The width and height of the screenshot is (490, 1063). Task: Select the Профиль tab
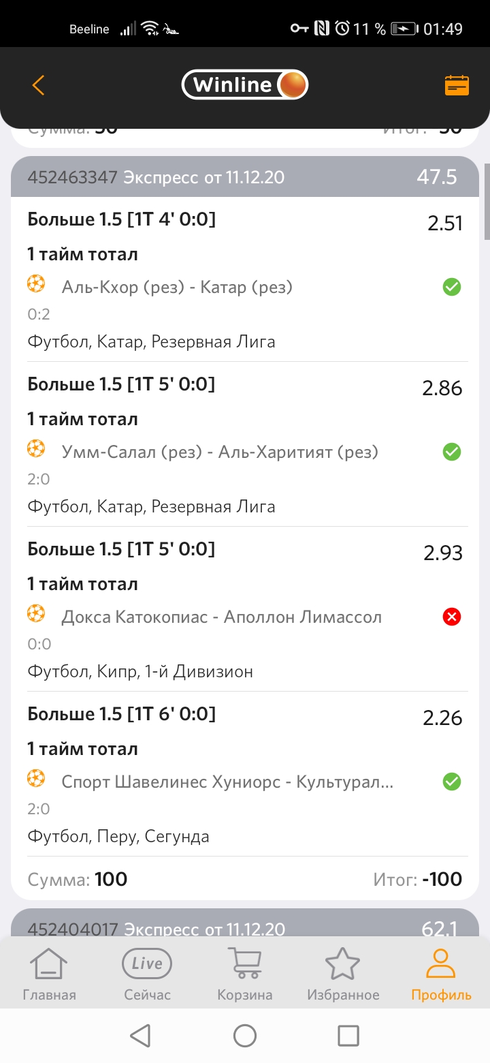pyautogui.click(x=441, y=974)
